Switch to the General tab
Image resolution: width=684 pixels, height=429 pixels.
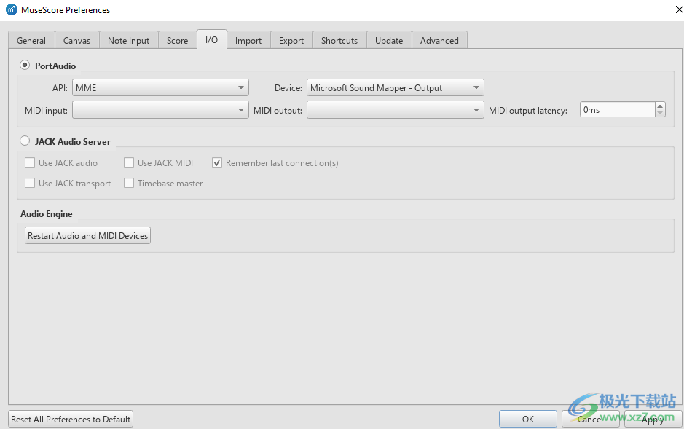click(31, 41)
